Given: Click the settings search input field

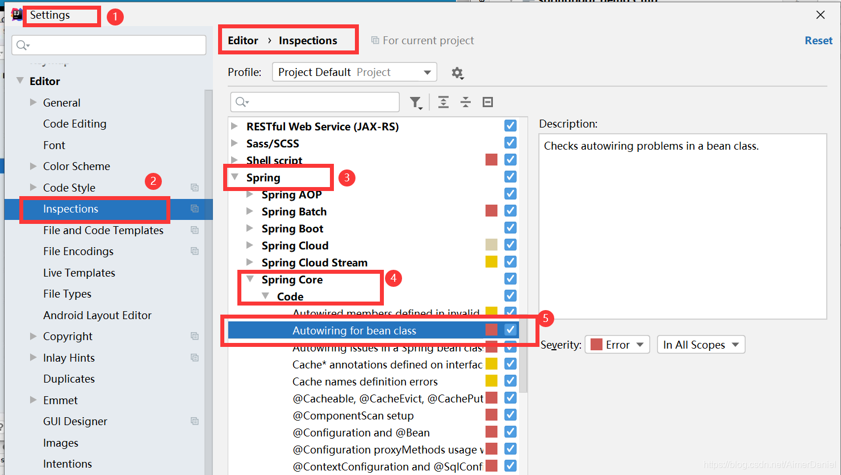Looking at the screenshot, I should pos(109,45).
